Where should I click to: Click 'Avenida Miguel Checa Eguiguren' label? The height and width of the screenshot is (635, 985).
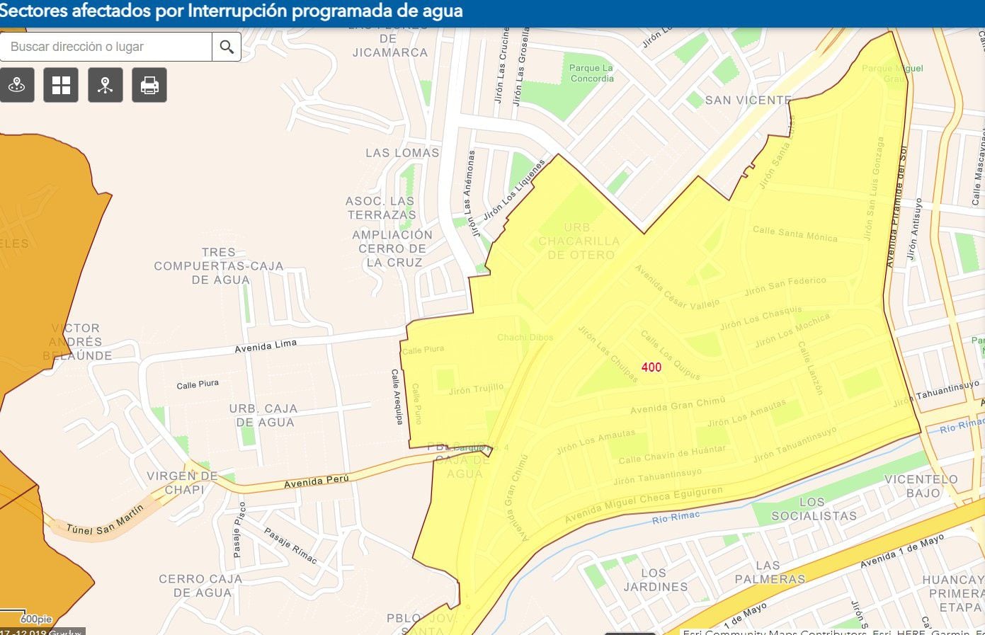(644, 505)
